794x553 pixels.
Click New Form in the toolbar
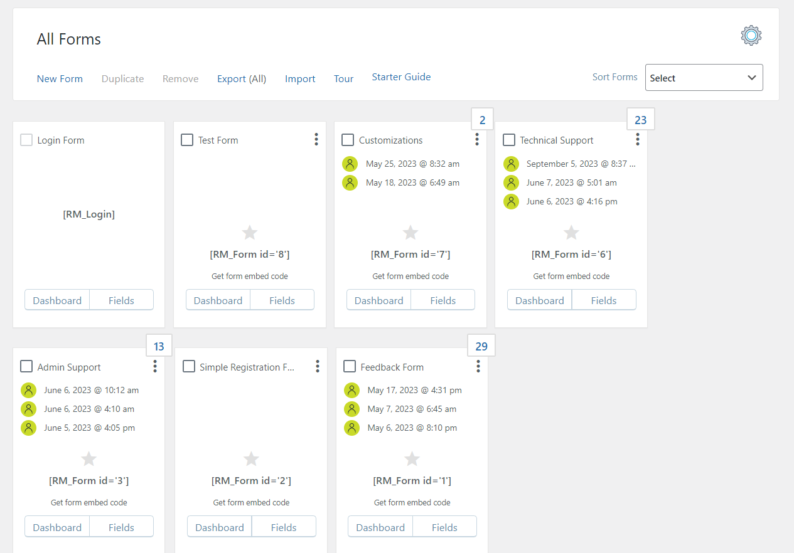pyautogui.click(x=60, y=78)
